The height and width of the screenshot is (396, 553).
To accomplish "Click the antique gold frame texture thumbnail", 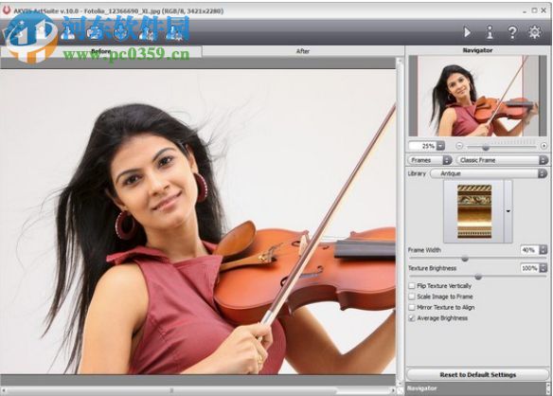I will point(474,211).
